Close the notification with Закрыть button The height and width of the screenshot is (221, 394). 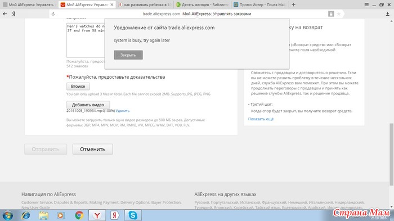[128, 55]
